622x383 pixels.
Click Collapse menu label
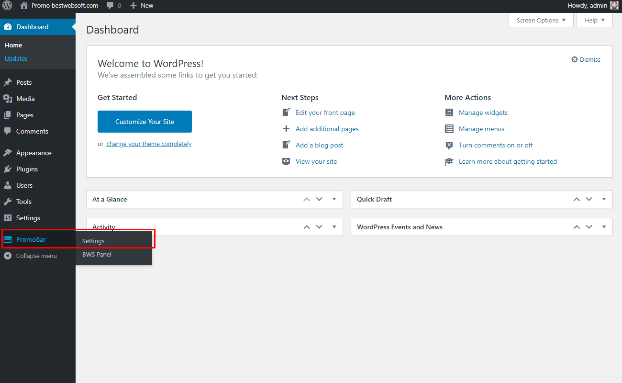(36, 256)
